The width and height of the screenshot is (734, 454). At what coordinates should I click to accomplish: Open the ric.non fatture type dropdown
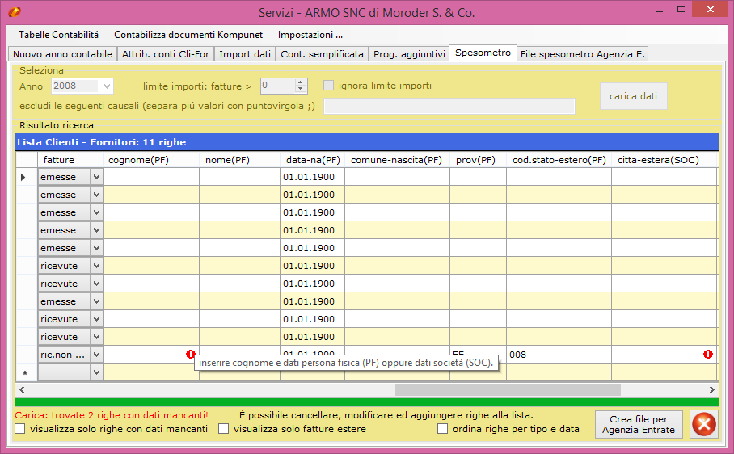click(96, 355)
